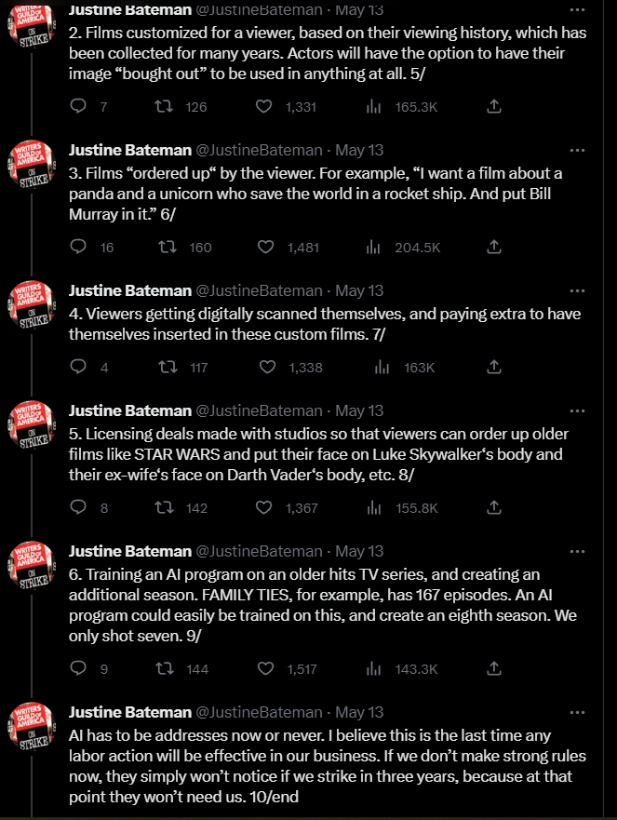Open the avatar beside the 7/ tweet
The width and height of the screenshot is (617, 820).
pos(32,304)
